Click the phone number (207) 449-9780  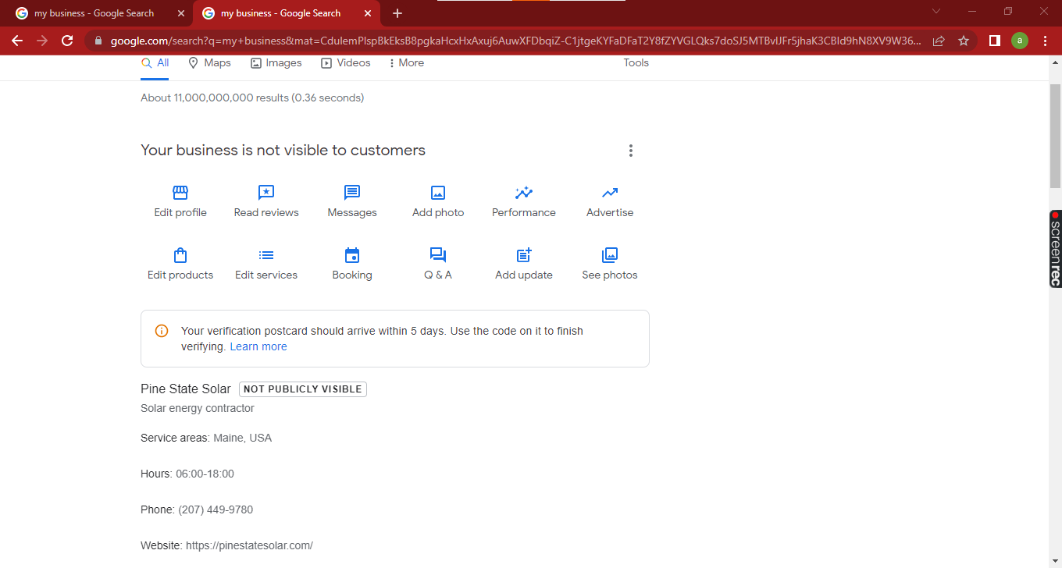coord(216,509)
